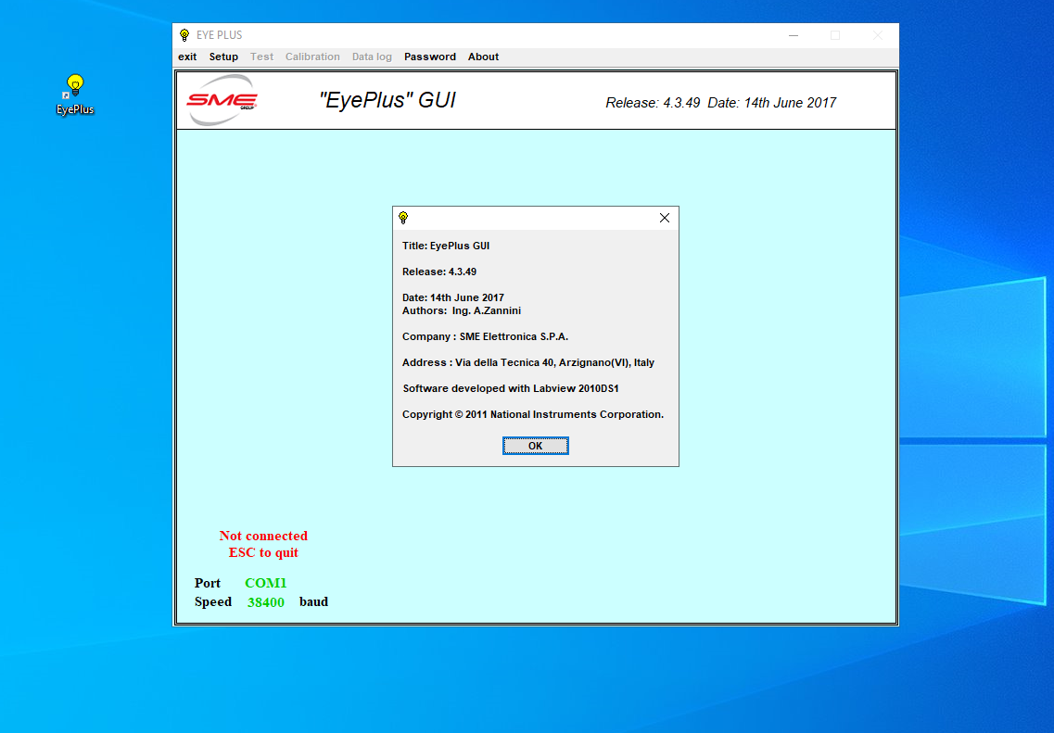This screenshot has width=1054, height=733.
Task: Click "Date: 14th June 2017" in dialog
Action: [x=453, y=297]
